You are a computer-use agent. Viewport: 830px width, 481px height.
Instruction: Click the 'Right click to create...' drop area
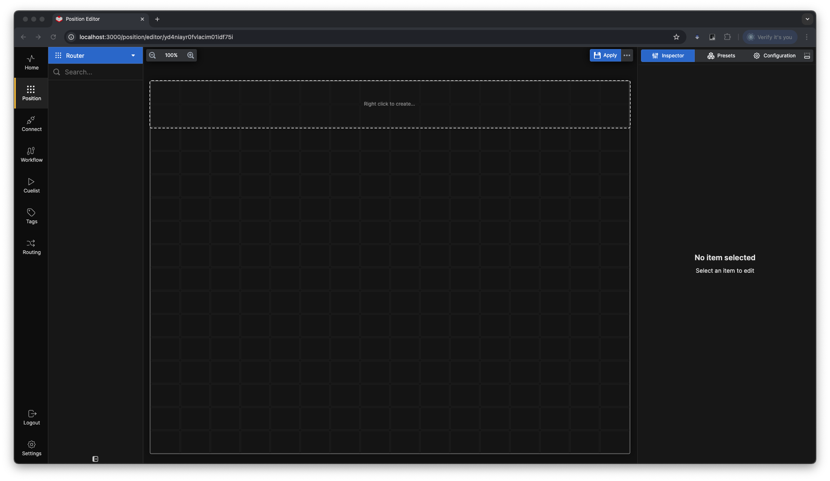pyautogui.click(x=390, y=104)
